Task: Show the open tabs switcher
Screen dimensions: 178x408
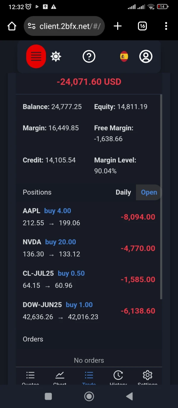Action: [x=142, y=26]
